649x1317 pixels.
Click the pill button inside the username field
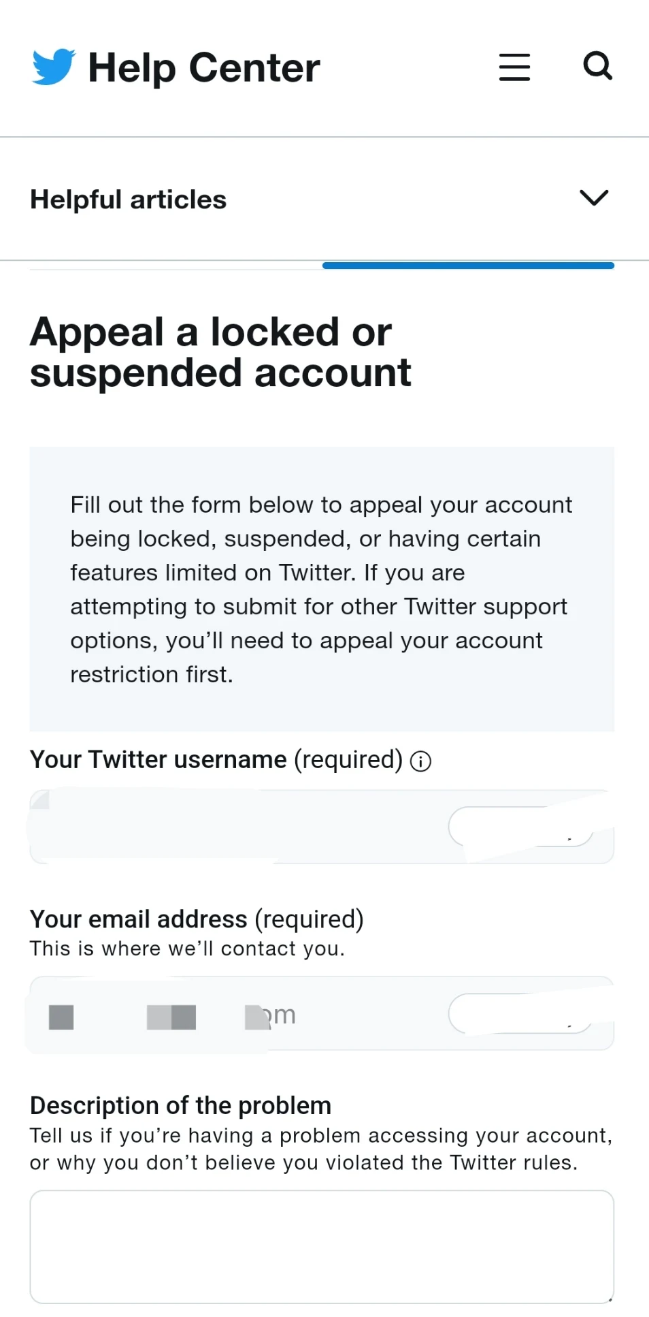click(x=520, y=827)
